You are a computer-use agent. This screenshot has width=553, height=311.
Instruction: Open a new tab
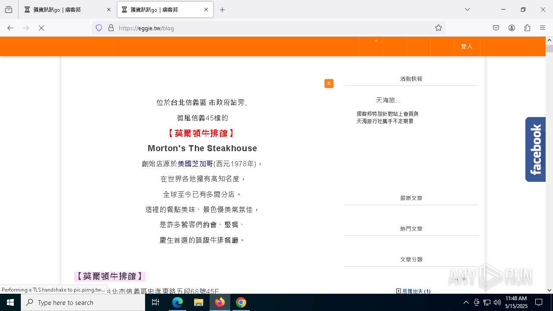click(x=222, y=10)
